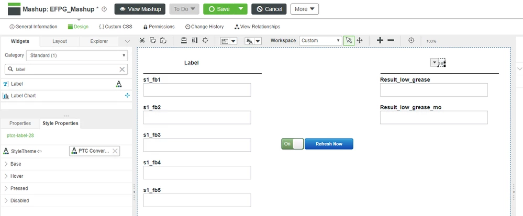Open the View Relationships tab
523x216 pixels.
click(257, 27)
